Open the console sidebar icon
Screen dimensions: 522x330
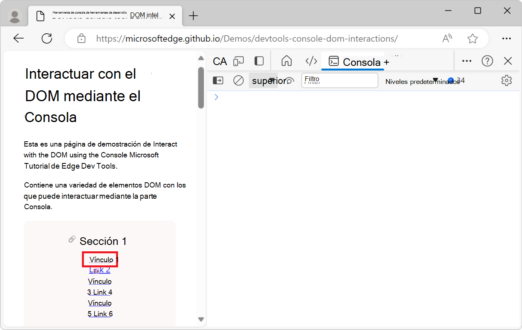coord(218,80)
